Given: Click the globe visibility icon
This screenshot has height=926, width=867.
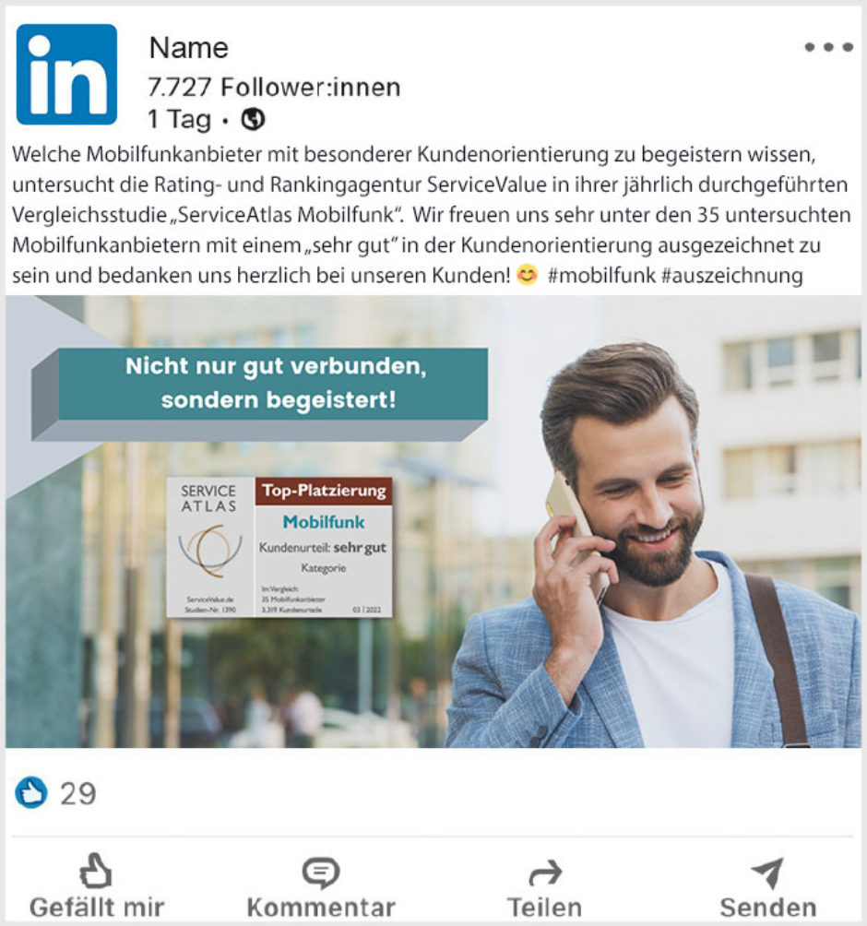Looking at the screenshot, I should [x=254, y=119].
